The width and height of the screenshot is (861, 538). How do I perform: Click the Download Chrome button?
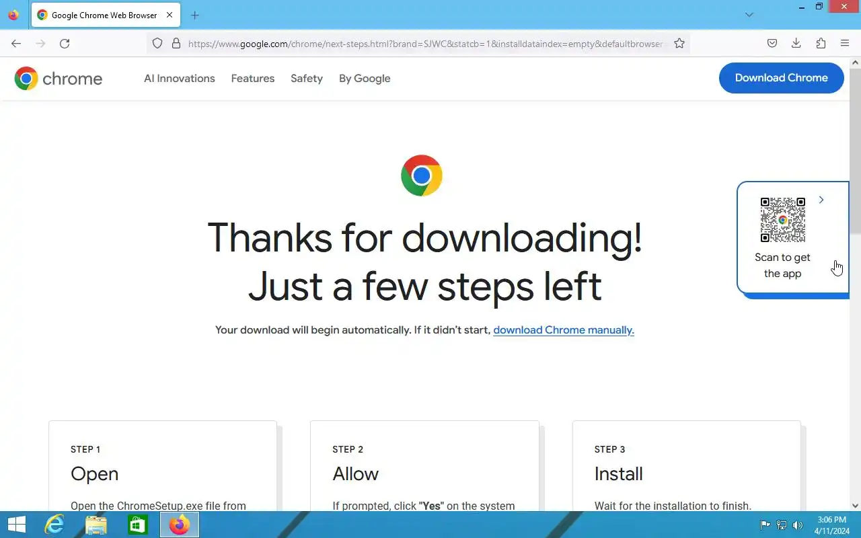click(x=782, y=78)
